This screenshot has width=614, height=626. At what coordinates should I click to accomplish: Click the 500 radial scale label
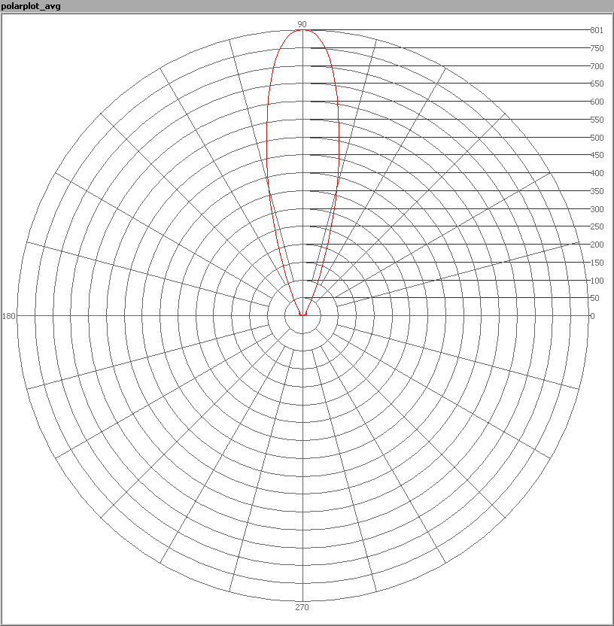[597, 138]
